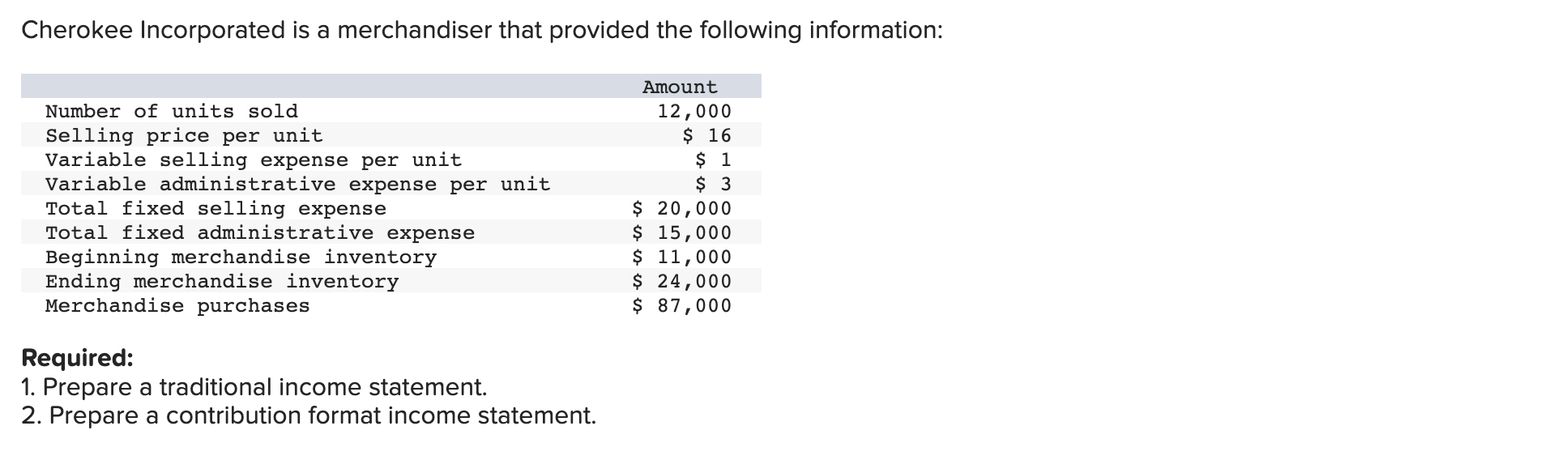Click the $ 24,000 ending inventory value
Screen dimensions: 1562x460
tap(682, 281)
